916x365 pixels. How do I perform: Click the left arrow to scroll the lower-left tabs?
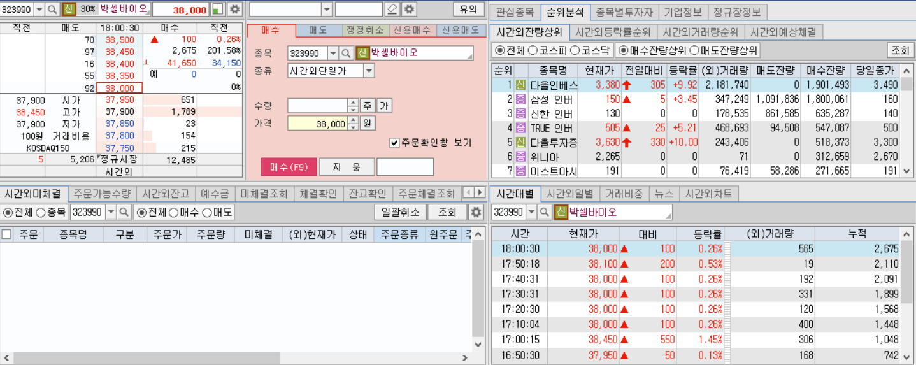tap(468, 193)
